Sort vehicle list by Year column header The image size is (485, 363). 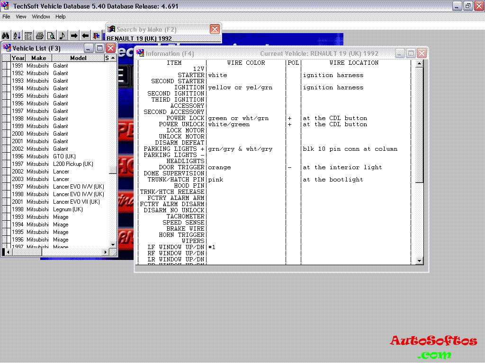18,58
